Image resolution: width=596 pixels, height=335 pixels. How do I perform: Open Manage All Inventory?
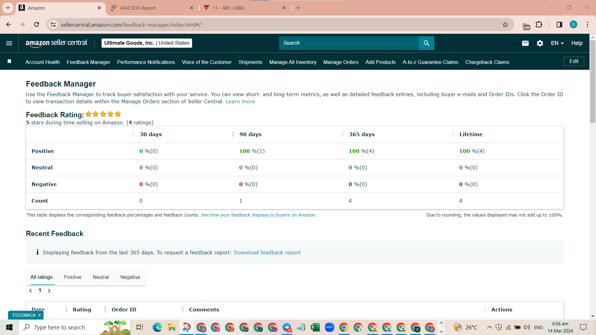tap(293, 62)
